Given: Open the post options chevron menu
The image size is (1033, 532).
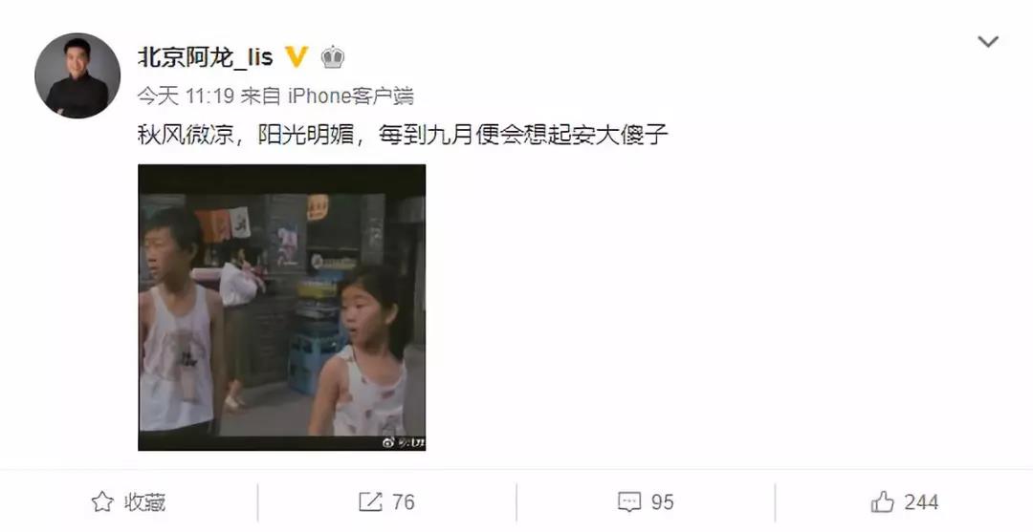Looking at the screenshot, I should pos(987,42).
